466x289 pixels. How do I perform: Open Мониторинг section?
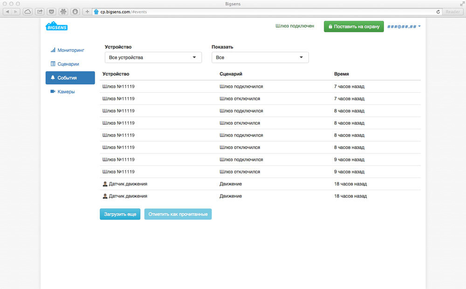pos(70,50)
